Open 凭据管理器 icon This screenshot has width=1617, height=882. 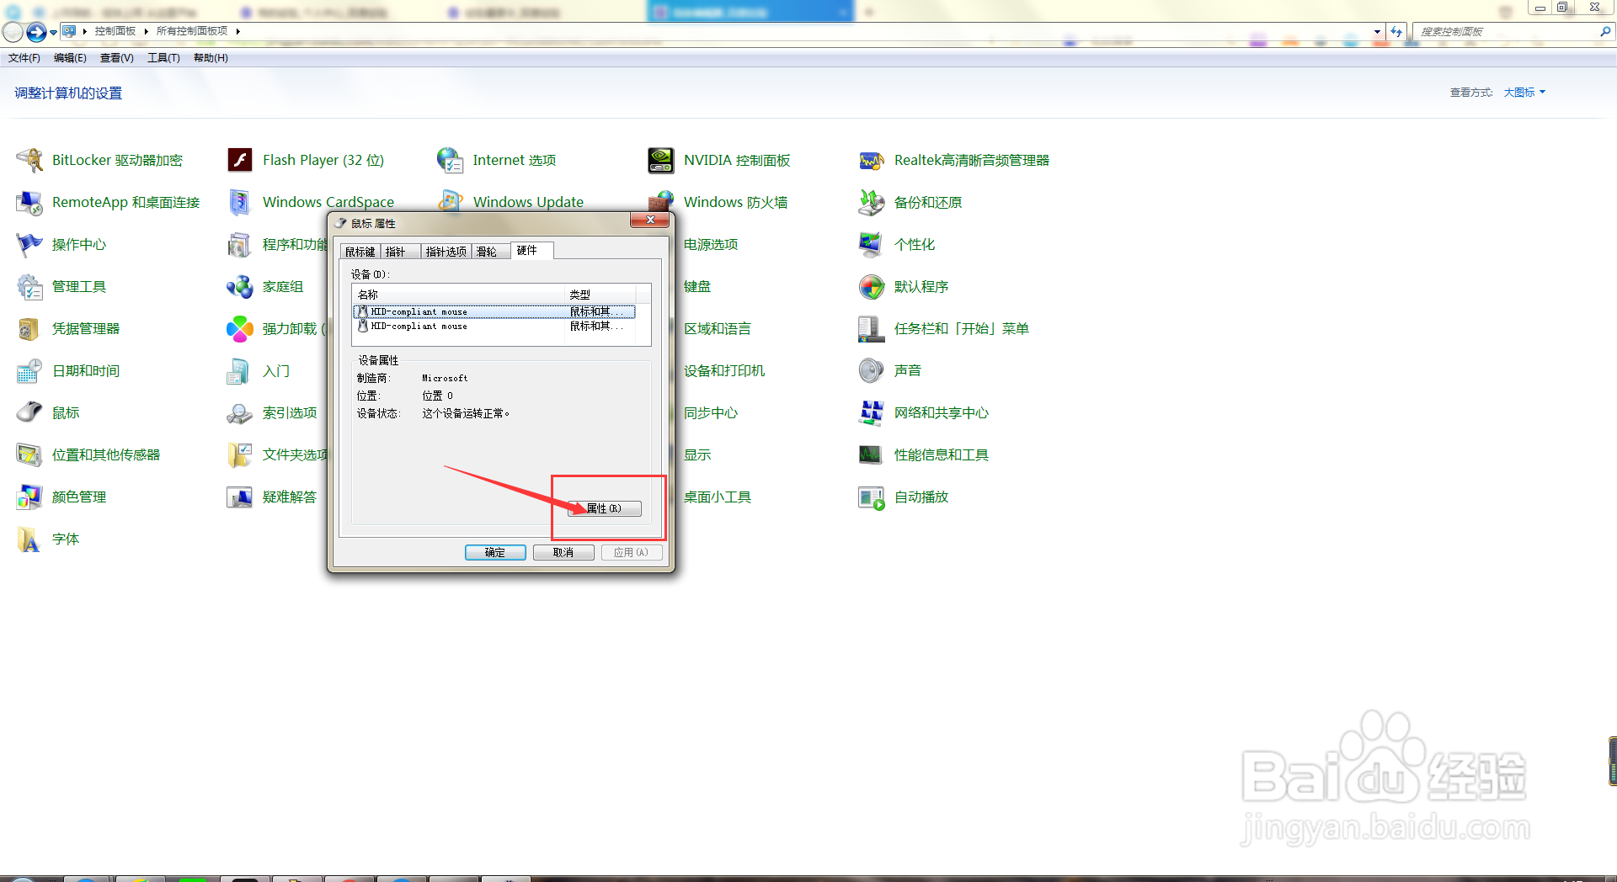[29, 328]
